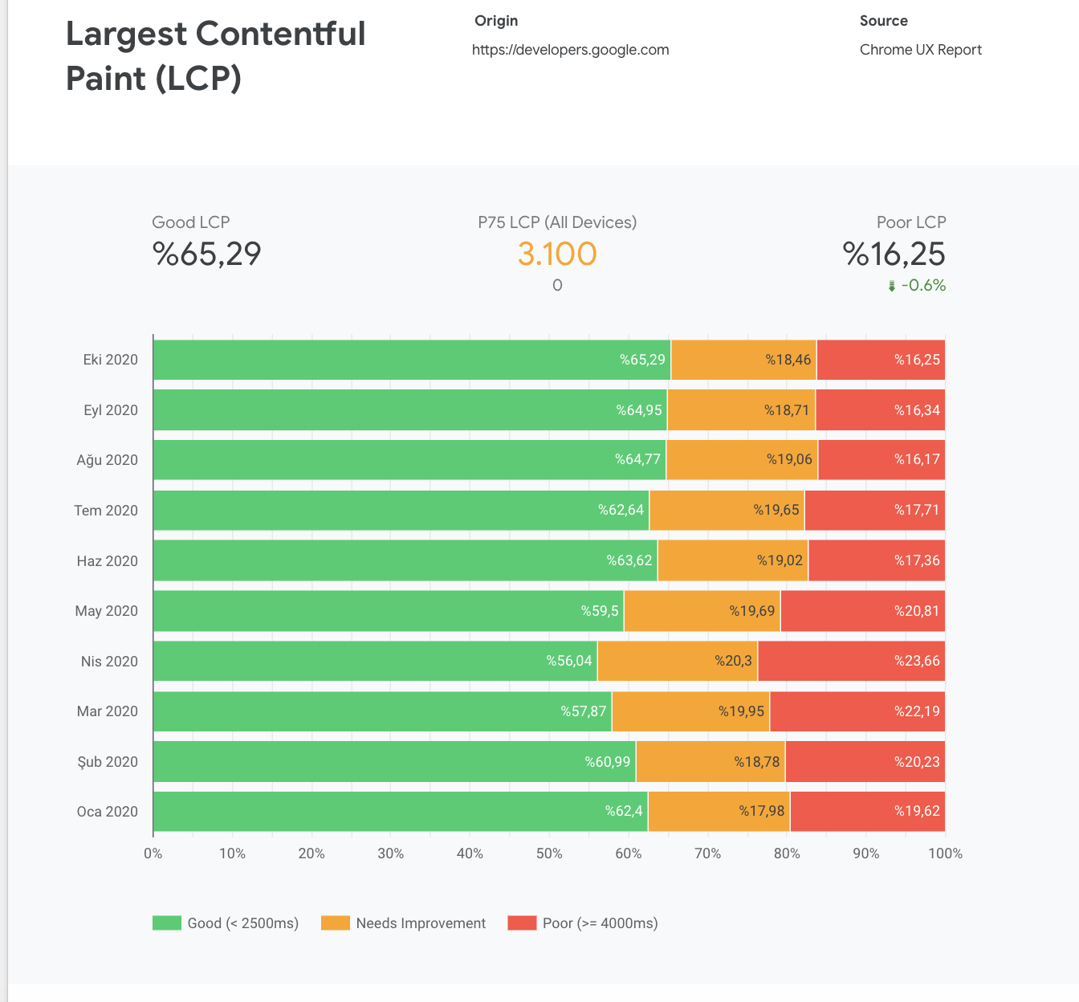Click the 'Oca 2020' axis label
1079x1002 pixels.
(108, 812)
